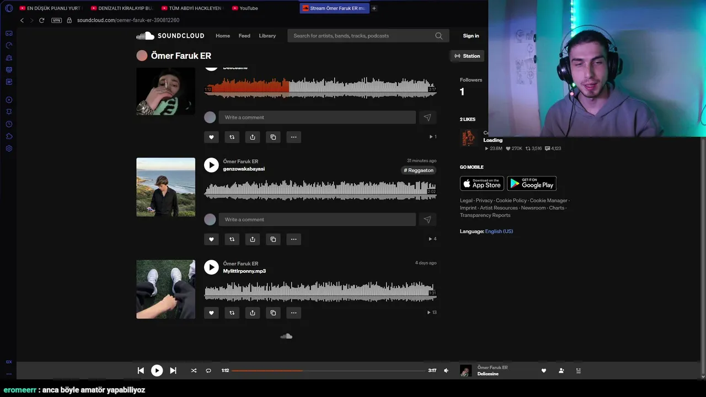Copy link for genzowakabayasi track
Image resolution: width=706 pixels, height=397 pixels.
(x=273, y=239)
